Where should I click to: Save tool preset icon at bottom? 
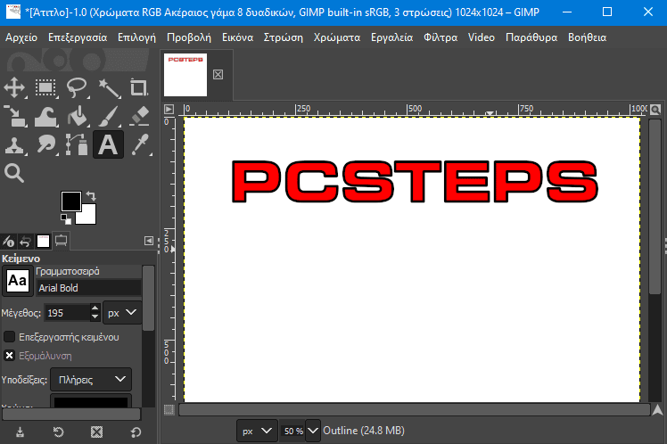point(20,432)
